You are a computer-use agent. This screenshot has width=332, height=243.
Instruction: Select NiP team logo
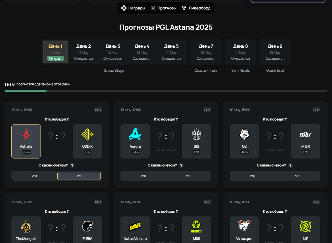coord(305,226)
